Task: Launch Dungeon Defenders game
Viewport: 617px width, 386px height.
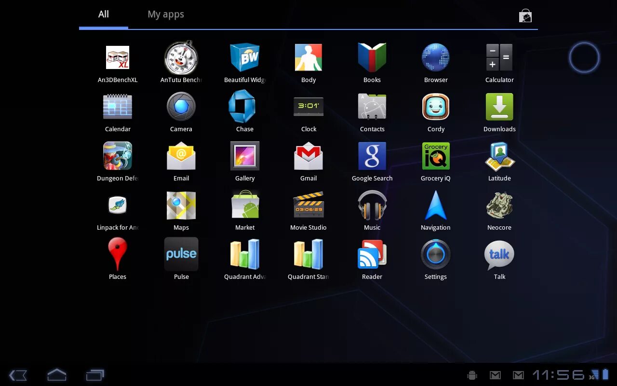Action: [x=118, y=156]
